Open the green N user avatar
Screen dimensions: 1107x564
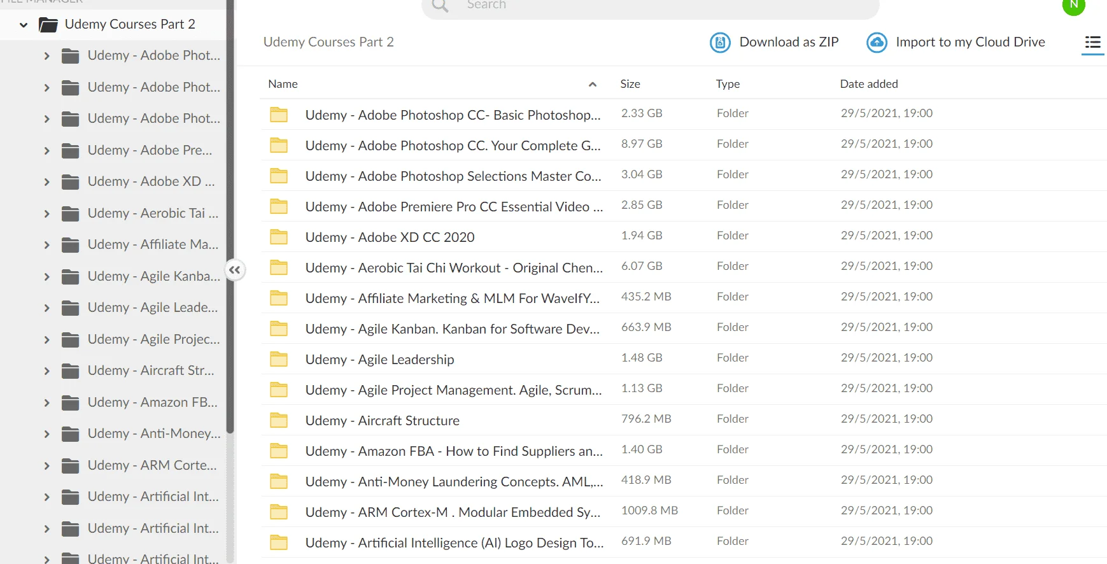pyautogui.click(x=1074, y=5)
